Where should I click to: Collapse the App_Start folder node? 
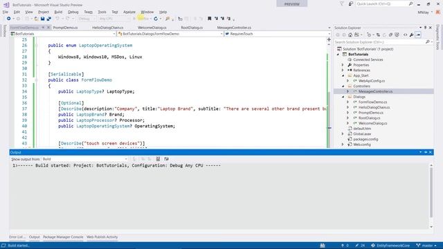pyautogui.click(x=343, y=75)
